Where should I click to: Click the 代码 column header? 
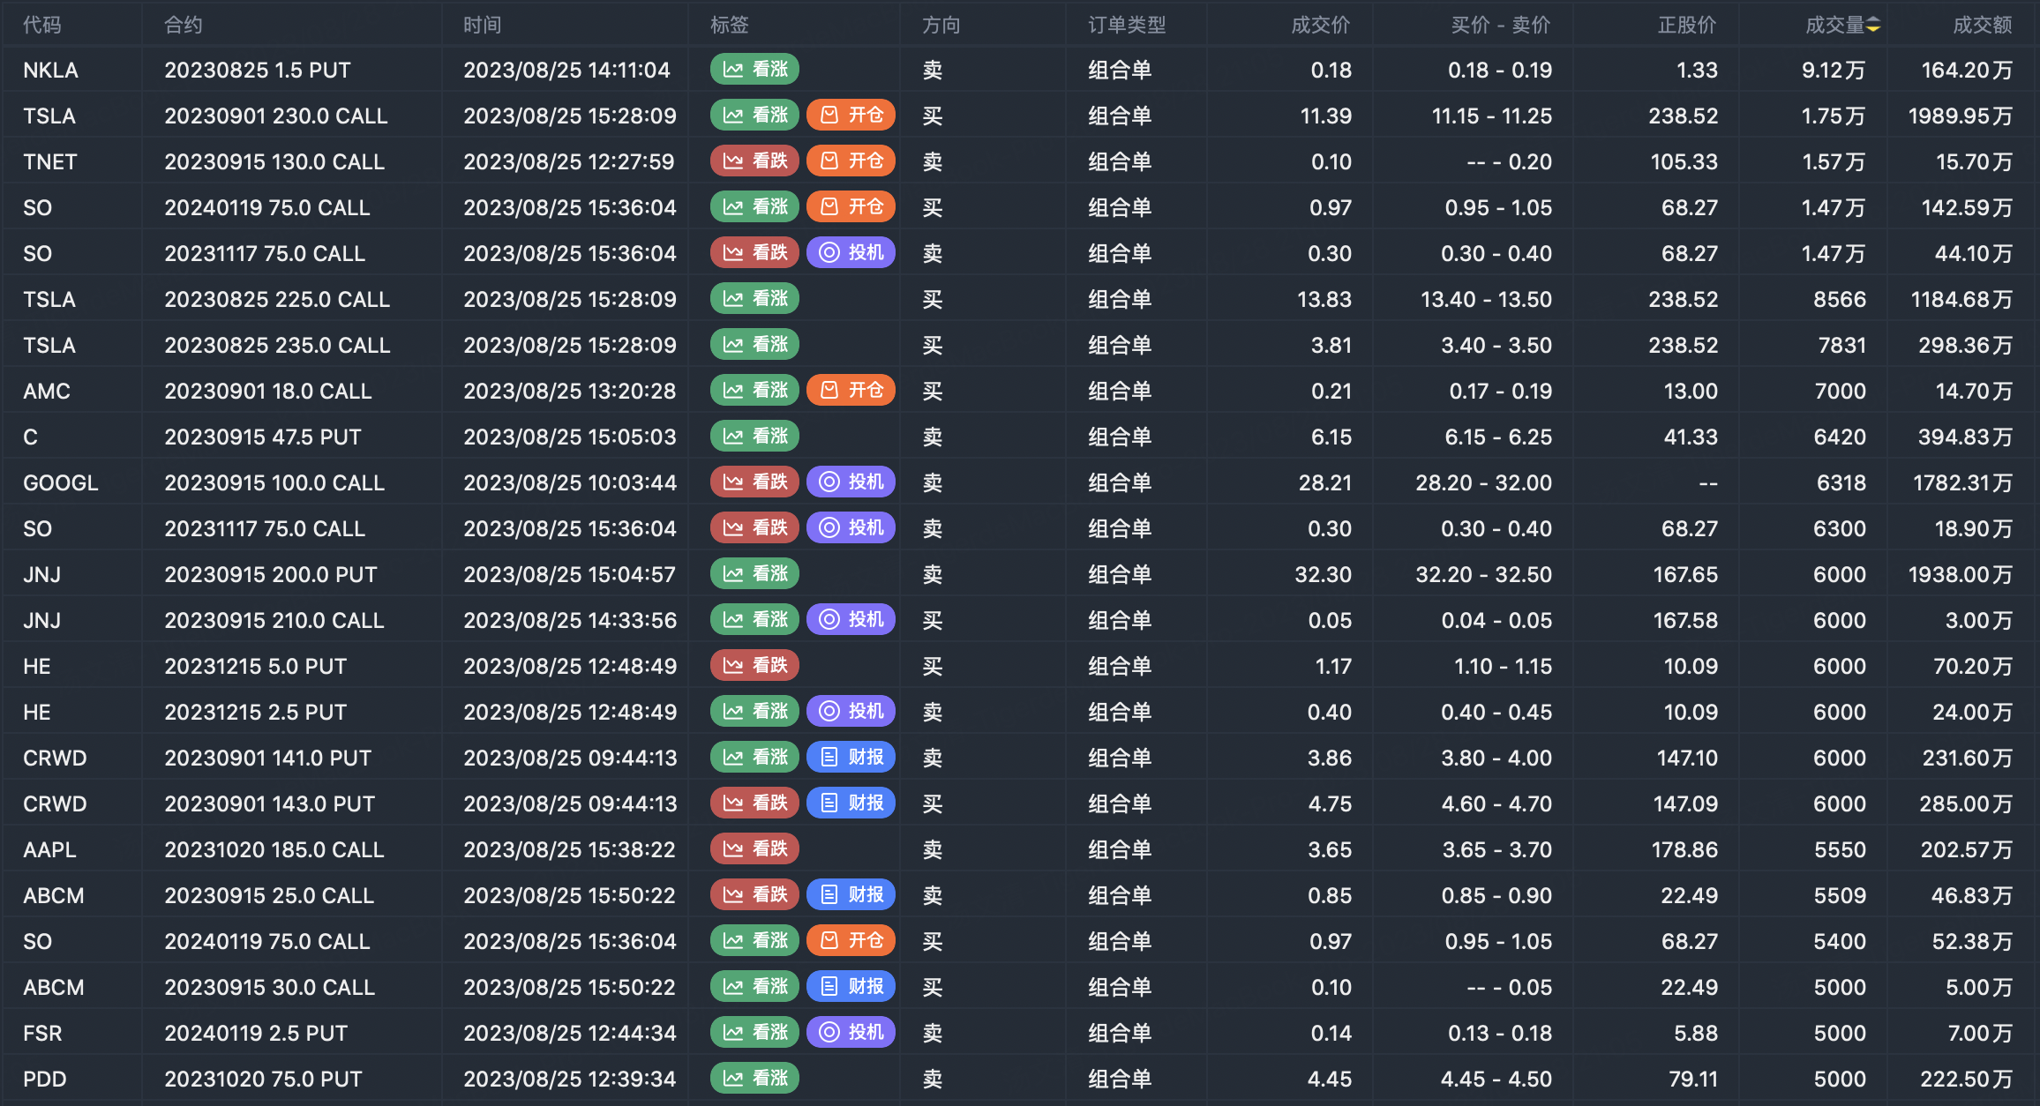click(x=42, y=26)
